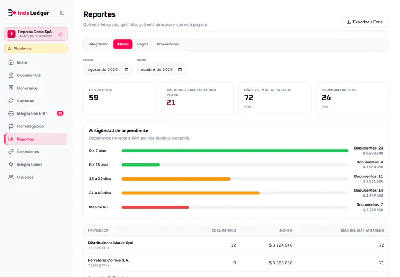
Task: Go to Inicio in the sidebar
Action: tap(36, 62)
